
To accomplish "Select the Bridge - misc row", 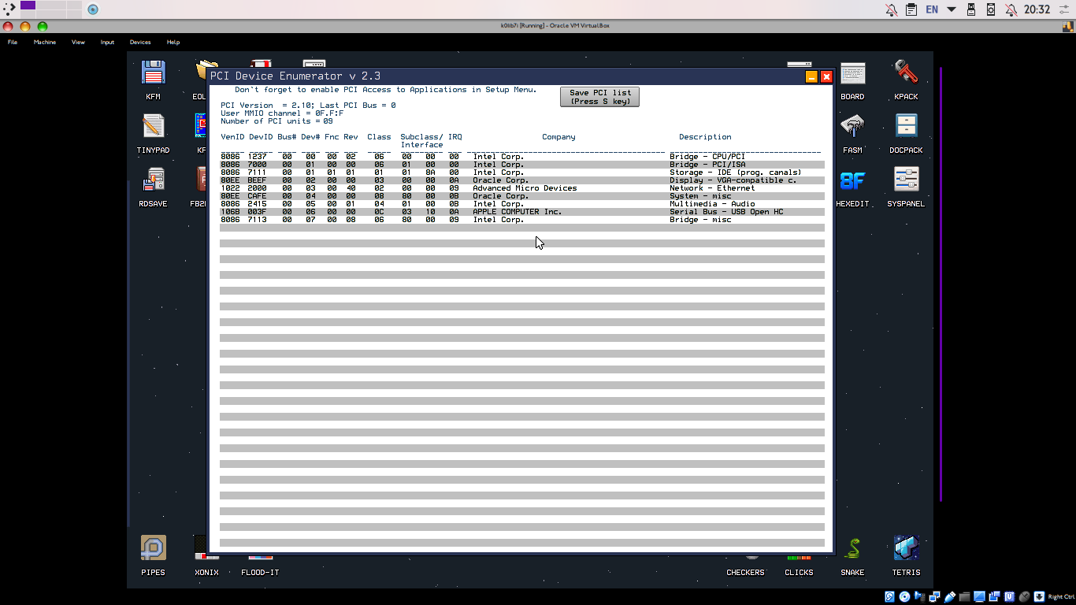I will click(x=522, y=220).
